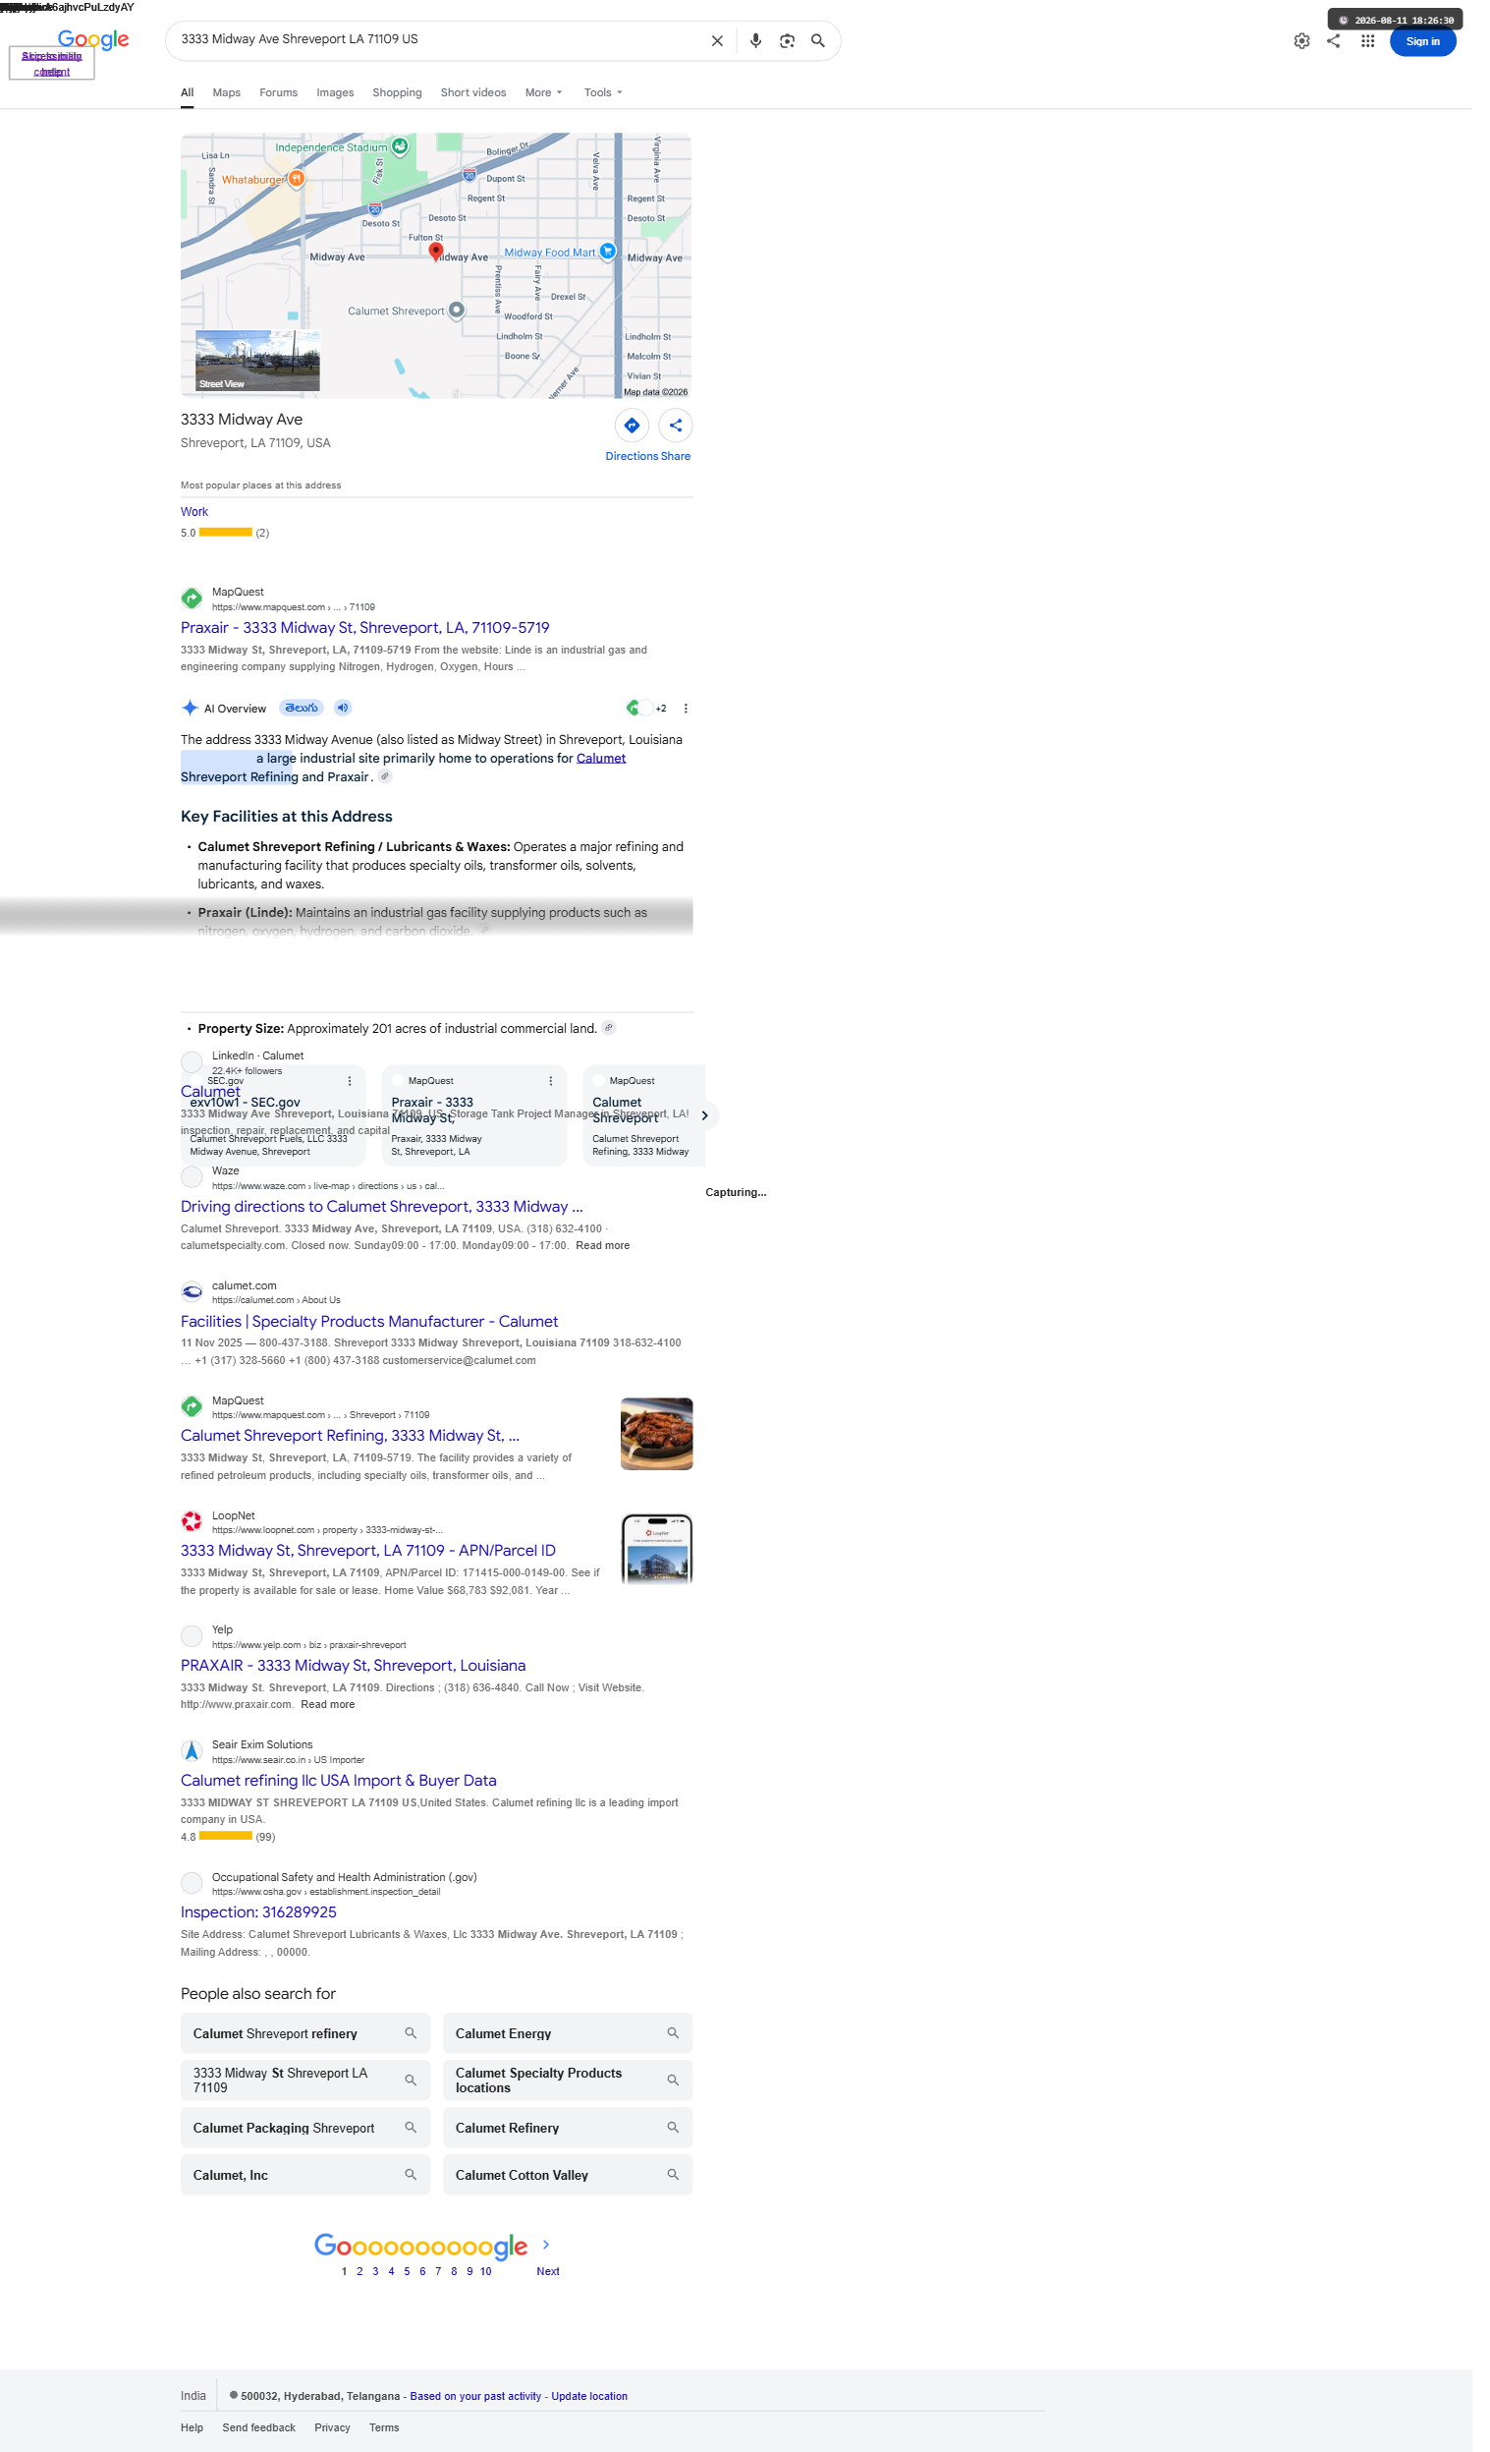The height and width of the screenshot is (2452, 1490).
Task: Switch to the Short videos tab
Action: point(473,92)
